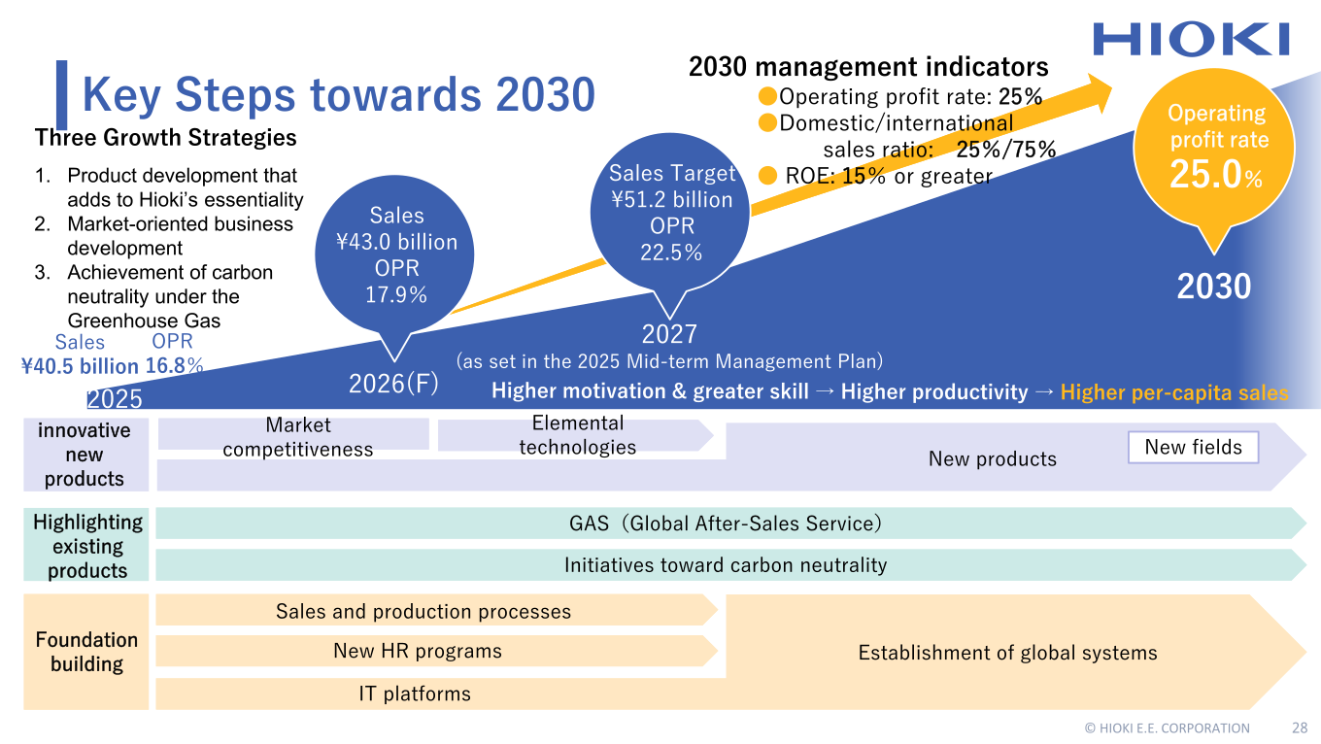Screen dimensions: 1321x744
Task: Click 'Operating profit rate: 25%' indicator
Action: pos(911,96)
